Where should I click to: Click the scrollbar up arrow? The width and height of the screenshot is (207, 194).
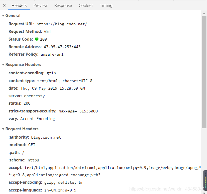click(204, 13)
